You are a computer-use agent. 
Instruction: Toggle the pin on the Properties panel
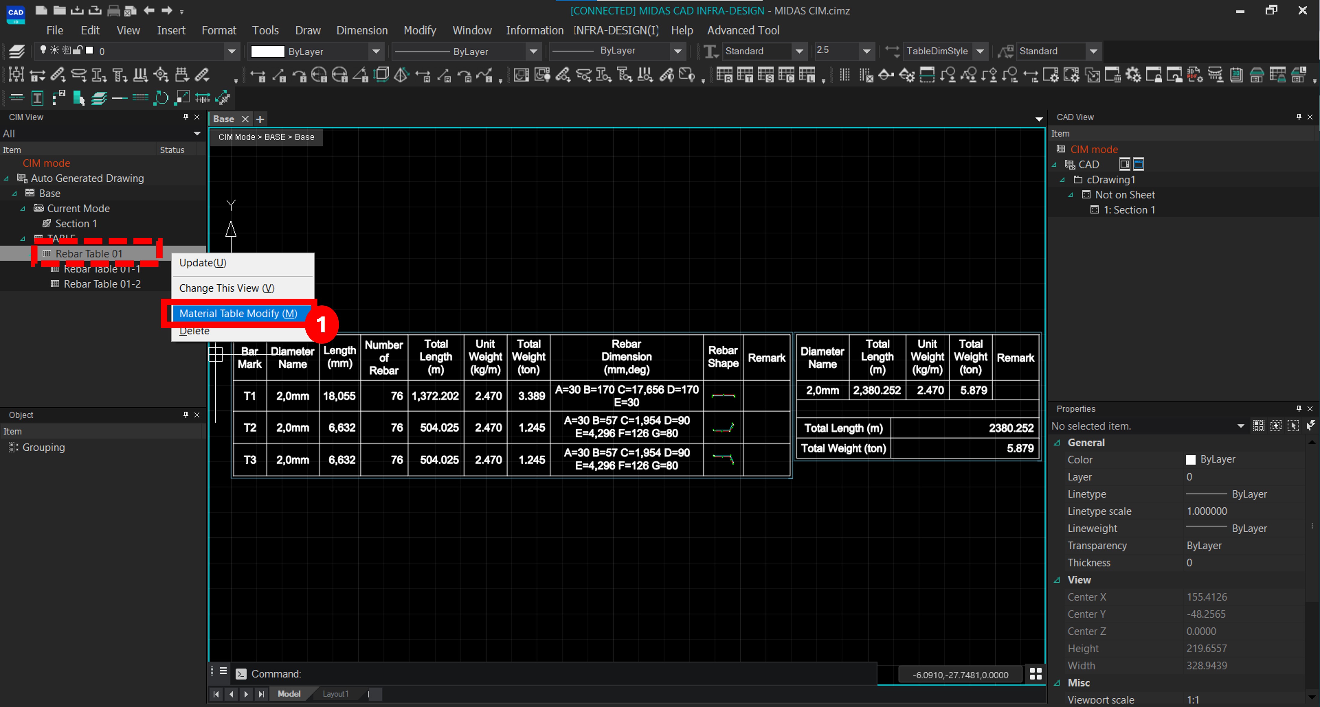coord(1299,408)
